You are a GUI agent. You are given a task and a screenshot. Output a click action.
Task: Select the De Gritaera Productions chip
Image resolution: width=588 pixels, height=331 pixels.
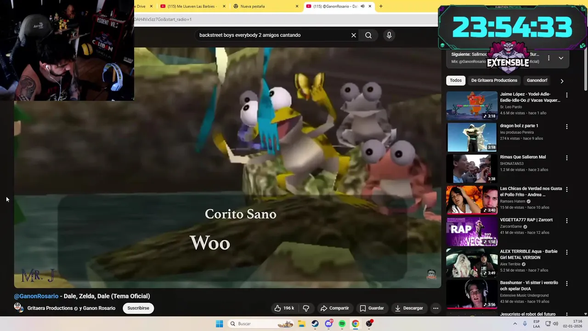point(494,80)
